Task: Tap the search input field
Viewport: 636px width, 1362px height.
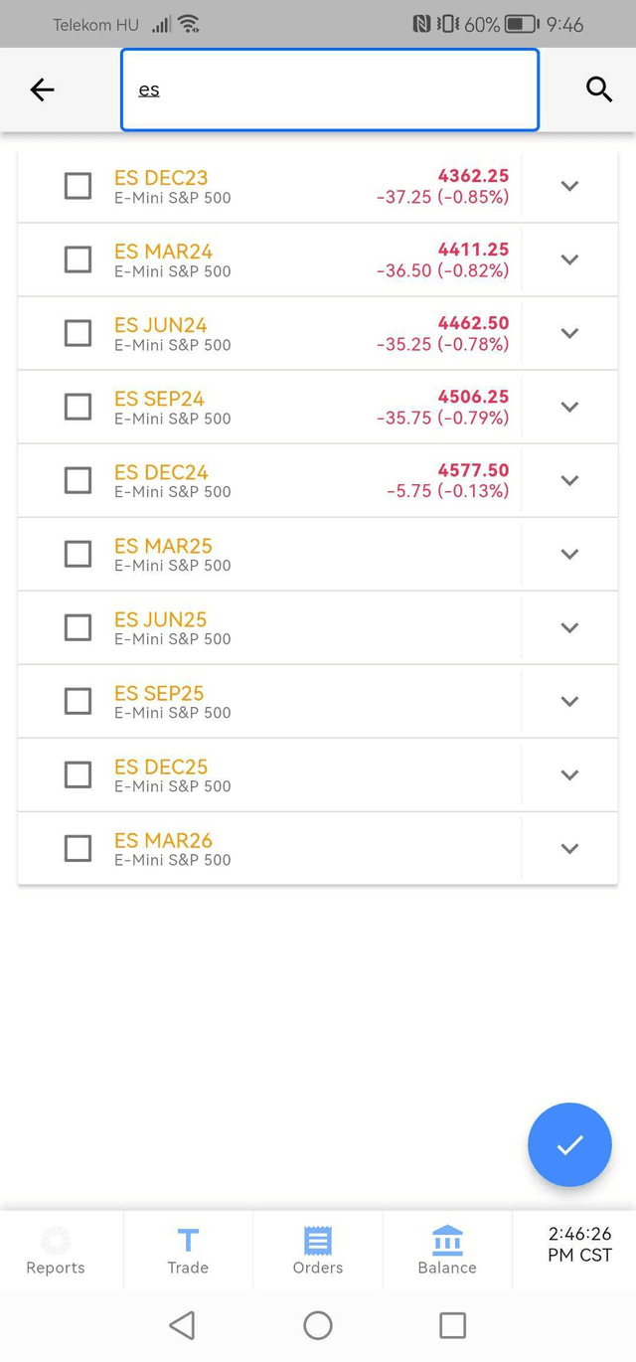Action: 328,89
